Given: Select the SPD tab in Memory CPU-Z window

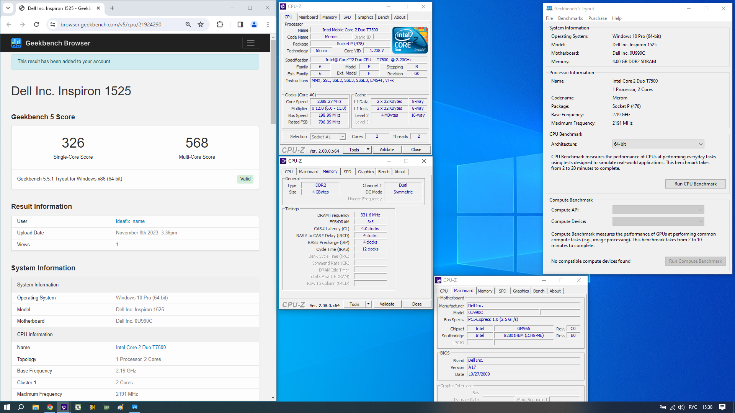Looking at the screenshot, I should [347, 172].
